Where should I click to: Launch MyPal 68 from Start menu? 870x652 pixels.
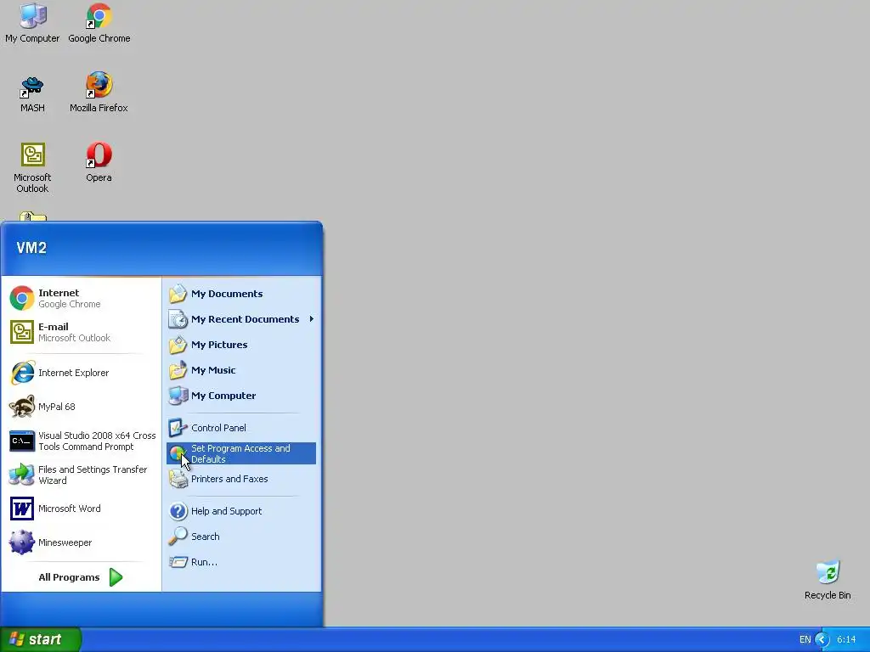pos(81,407)
